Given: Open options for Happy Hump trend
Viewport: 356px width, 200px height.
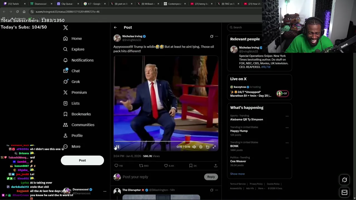Looking at the screenshot, I should (287, 128).
